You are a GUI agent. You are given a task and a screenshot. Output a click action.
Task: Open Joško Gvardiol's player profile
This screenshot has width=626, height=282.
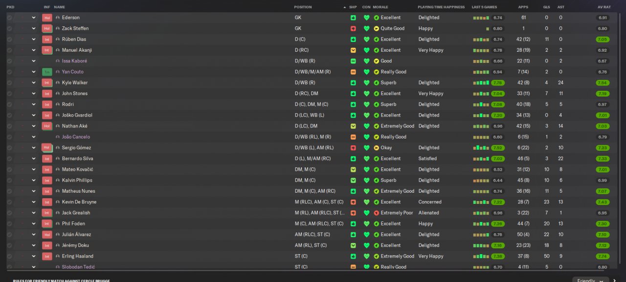(77, 115)
